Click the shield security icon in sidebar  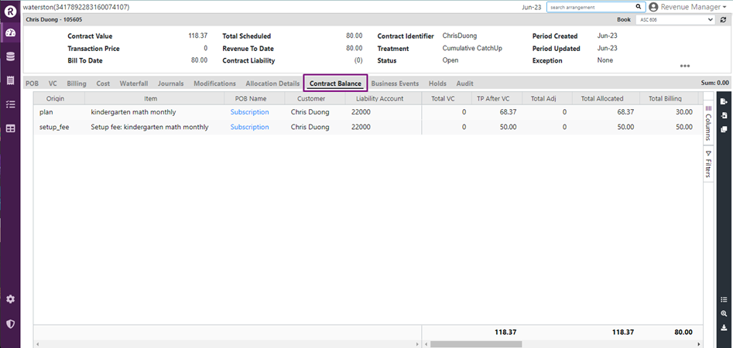tap(10, 324)
